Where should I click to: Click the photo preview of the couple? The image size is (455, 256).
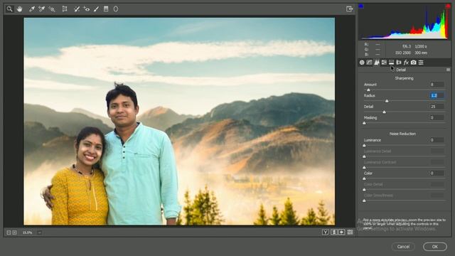coord(179,122)
